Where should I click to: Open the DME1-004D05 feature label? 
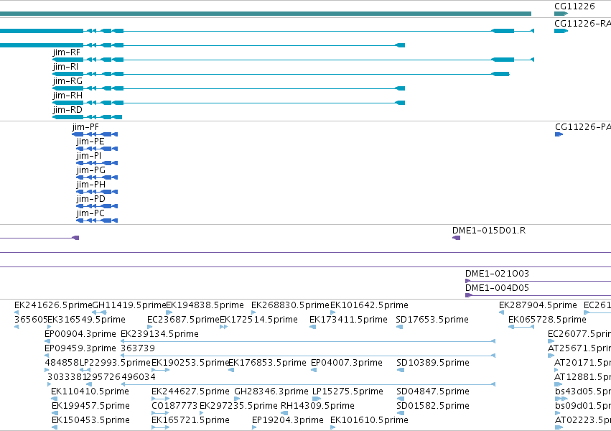tap(497, 288)
